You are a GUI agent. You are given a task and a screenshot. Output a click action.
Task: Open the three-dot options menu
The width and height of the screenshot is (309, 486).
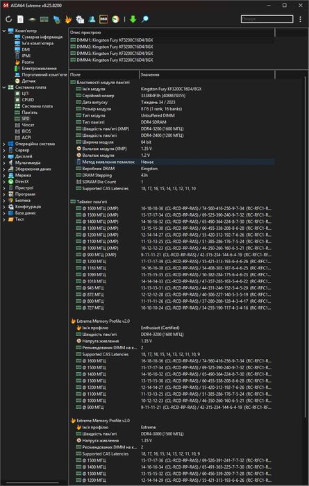(301, 19)
